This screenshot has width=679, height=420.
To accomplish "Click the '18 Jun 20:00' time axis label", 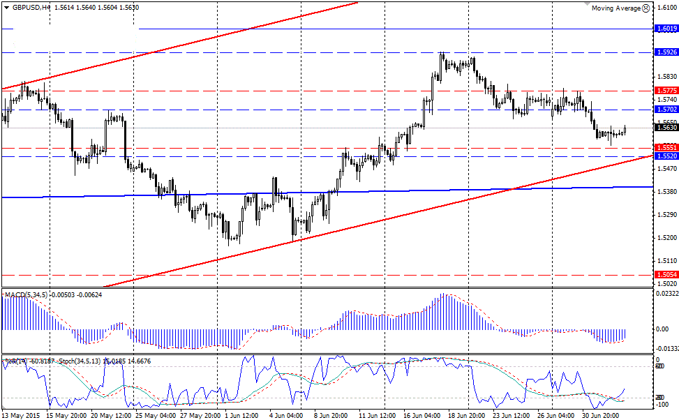I will (466, 416).
